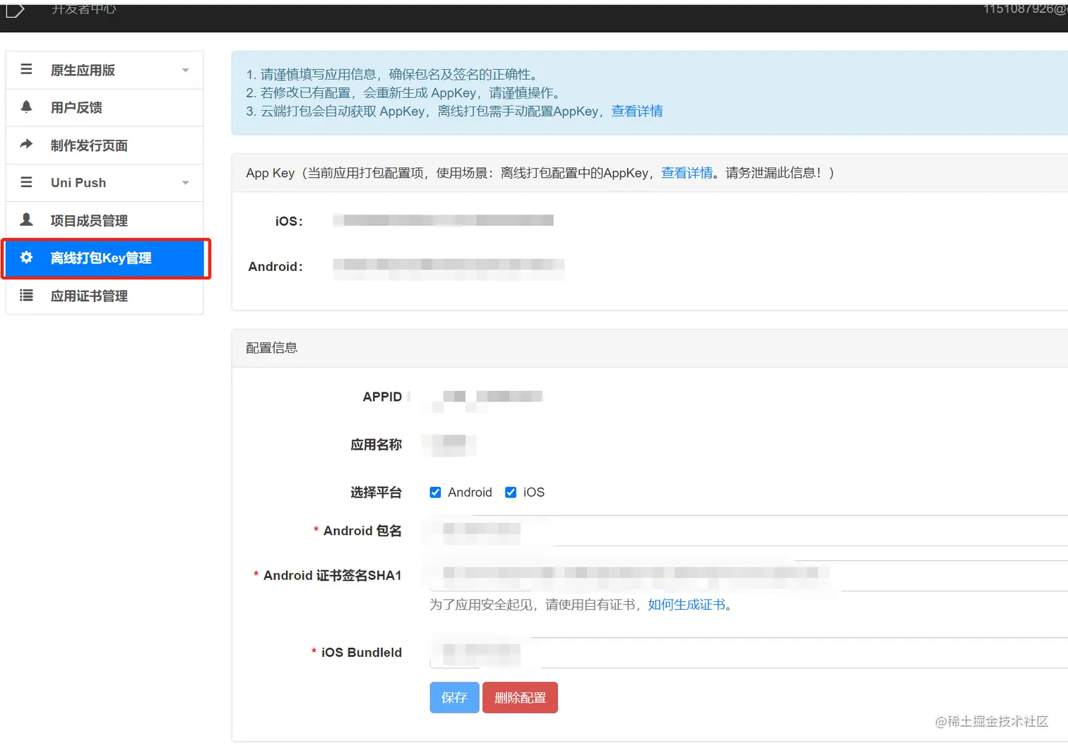Click the list icon beside 原生应用版
Viewport: 1068px width, 748px height.
point(26,69)
